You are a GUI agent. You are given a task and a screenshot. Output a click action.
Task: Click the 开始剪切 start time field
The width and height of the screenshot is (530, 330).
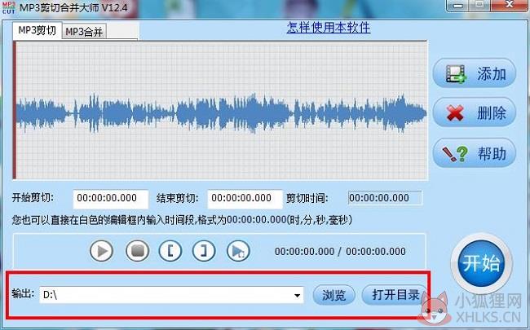(111, 199)
